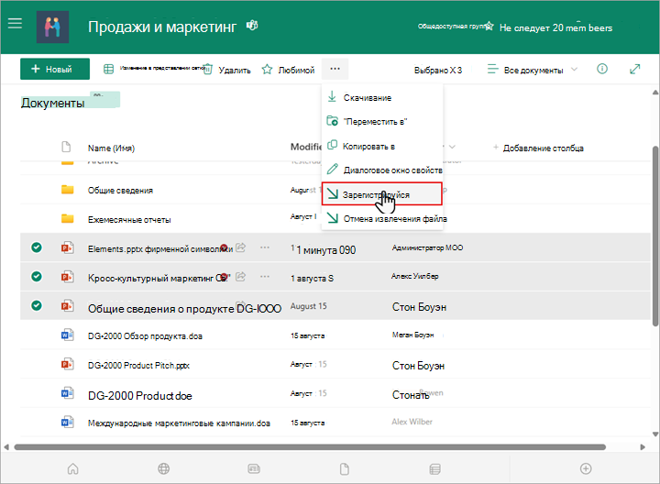Toggle the more actions ellipsis menu
This screenshot has height=484, width=660.
335,69
